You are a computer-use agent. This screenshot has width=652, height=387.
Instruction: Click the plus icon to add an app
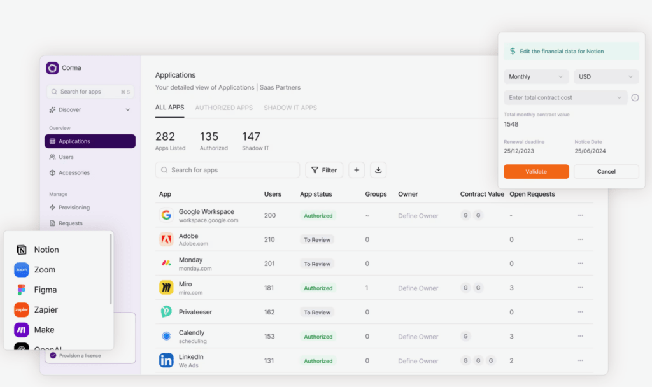356,170
